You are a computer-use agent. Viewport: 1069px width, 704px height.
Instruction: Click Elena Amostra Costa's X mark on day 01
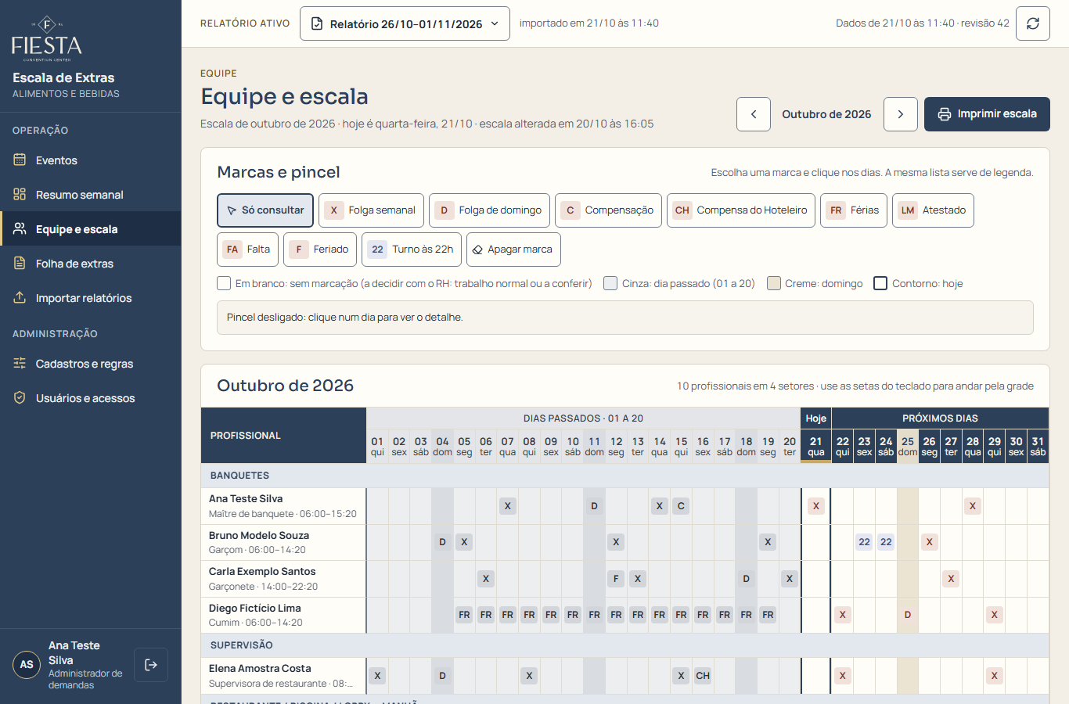[x=378, y=676]
